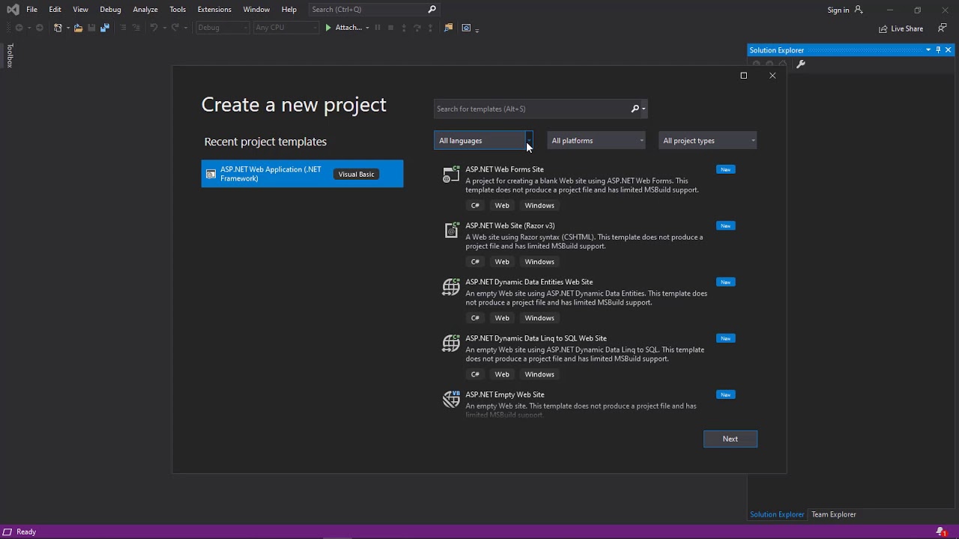Select recent ASP.NET Web Application template
959x539 pixels.
click(x=302, y=174)
